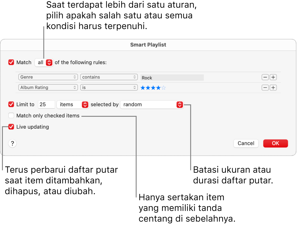The width and height of the screenshot is (297, 226).
Task: Open help with the question mark button
Action: pyautogui.click(x=12, y=144)
